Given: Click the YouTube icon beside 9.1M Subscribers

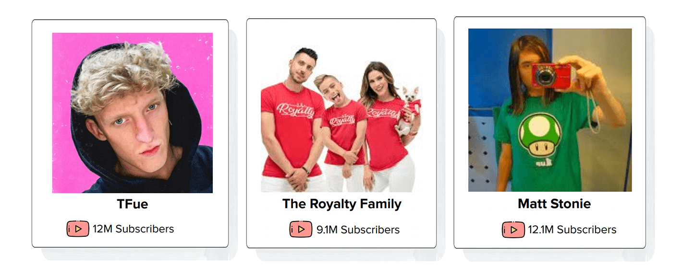Looking at the screenshot, I should (x=301, y=229).
